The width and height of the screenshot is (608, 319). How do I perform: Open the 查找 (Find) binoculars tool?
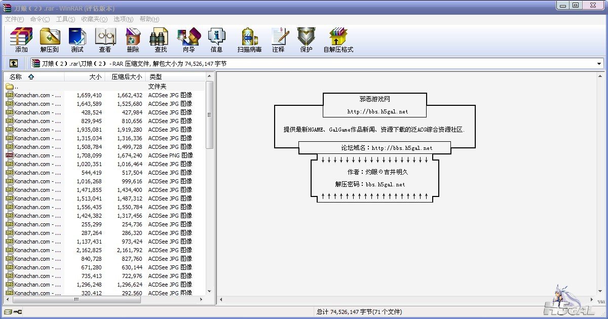tap(160, 39)
